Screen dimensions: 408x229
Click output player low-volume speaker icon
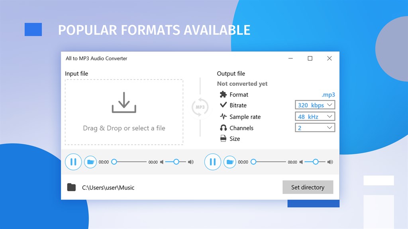(x=301, y=162)
